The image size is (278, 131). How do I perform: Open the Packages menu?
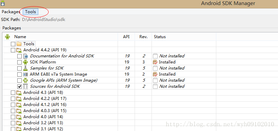(x=11, y=12)
